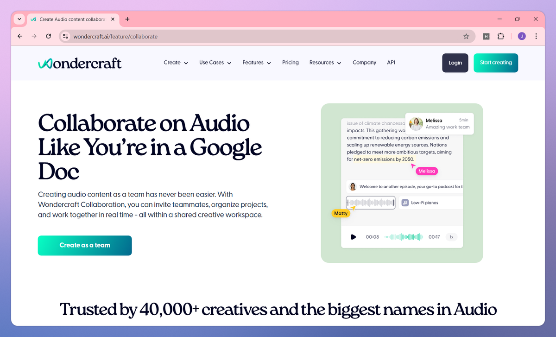
Task: Open the Chrome three-dot menu
Action: click(x=536, y=36)
